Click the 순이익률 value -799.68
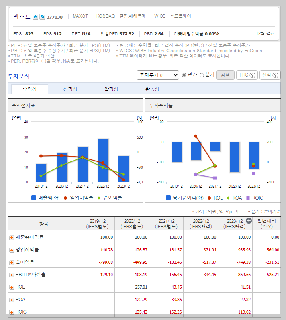Image resolution: width=286 pixels, height=320 pixels. [x=106, y=262]
